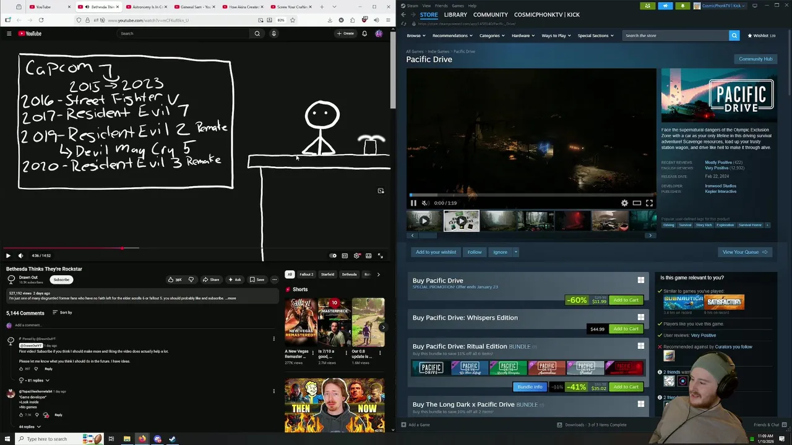This screenshot has height=445, width=792.
Task: Open Steam notifications bell icon
Action: (682, 6)
